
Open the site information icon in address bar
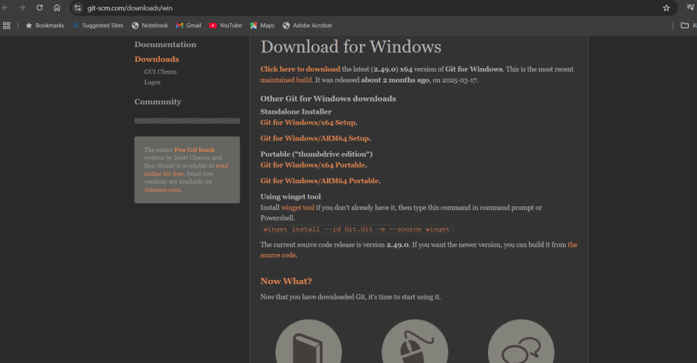[x=78, y=7]
